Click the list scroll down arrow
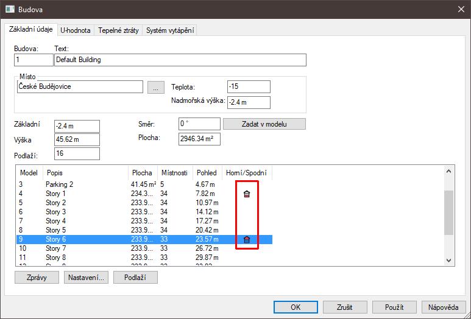Viewport: 471px width, 319px height. [x=449, y=260]
